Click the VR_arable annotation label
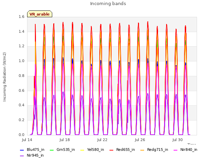 pos(40,14)
